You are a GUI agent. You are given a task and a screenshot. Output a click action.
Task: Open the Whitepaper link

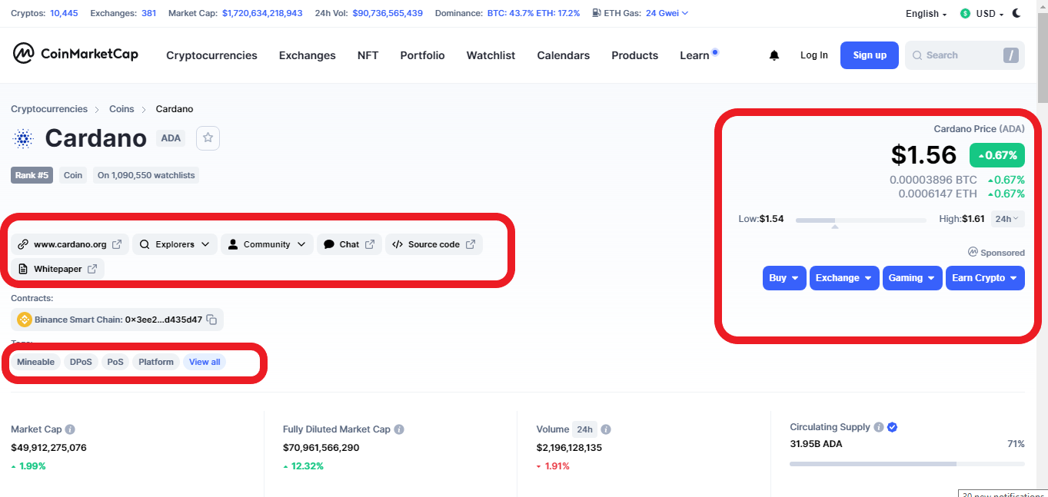[58, 269]
